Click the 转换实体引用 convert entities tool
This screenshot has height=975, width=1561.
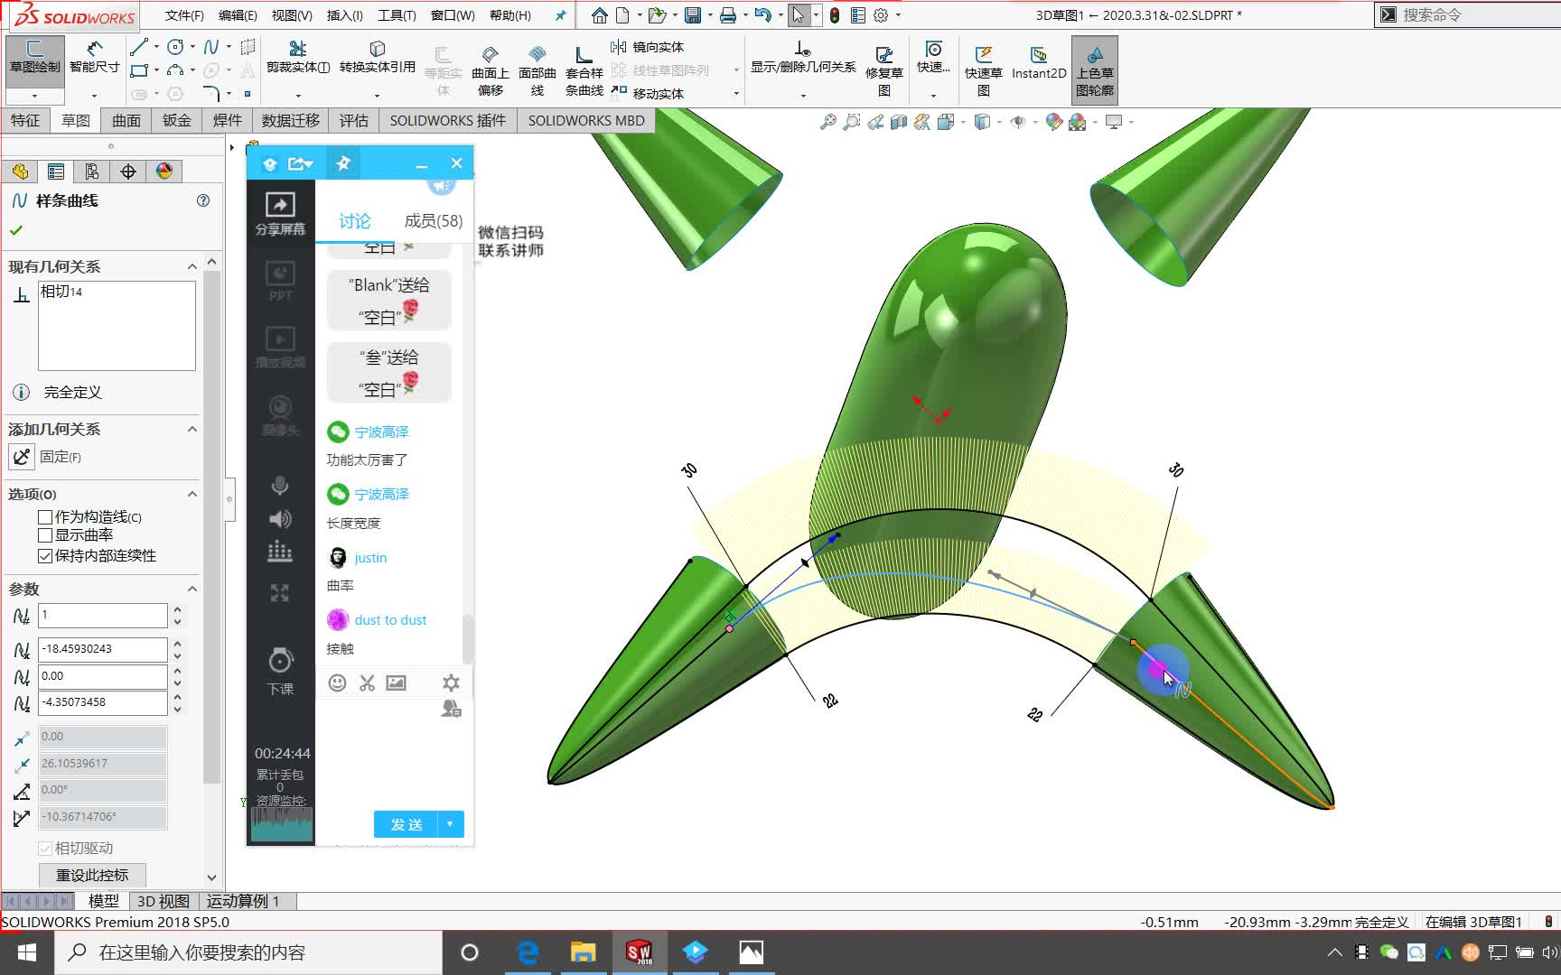point(376,61)
